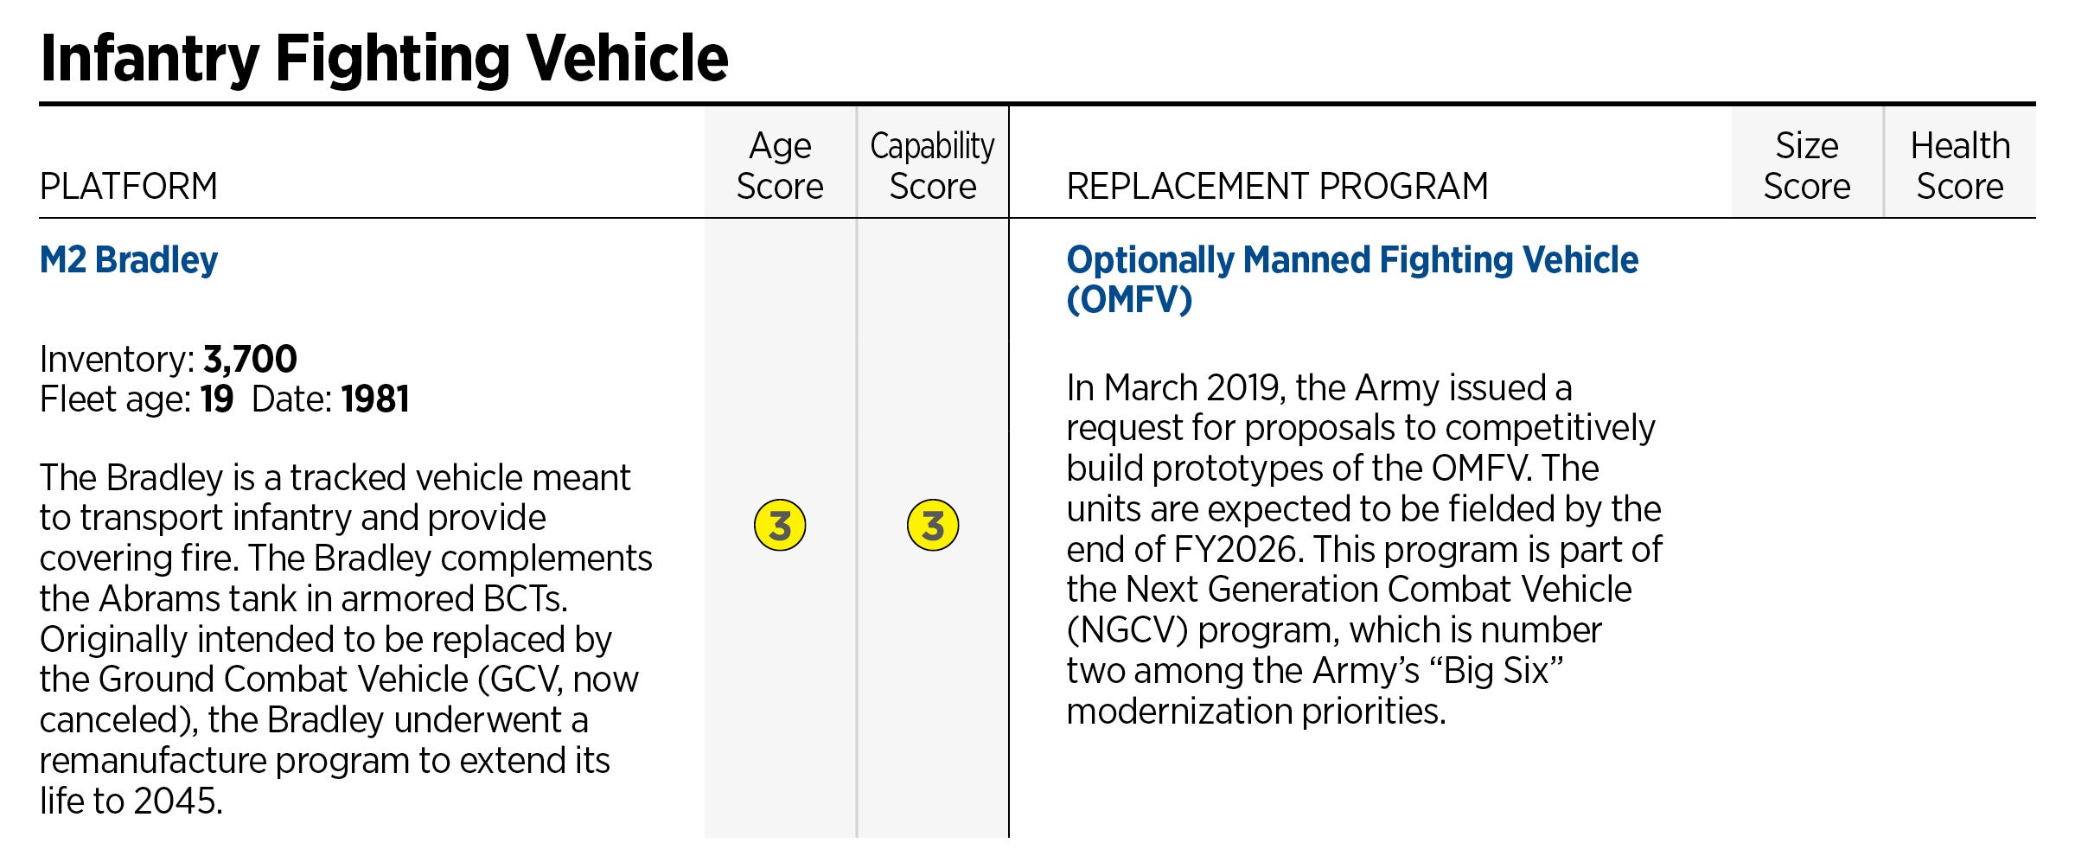Click the REPLACEMENT PROGRAM column header
This screenshot has width=2075, height=862.
click(1277, 186)
